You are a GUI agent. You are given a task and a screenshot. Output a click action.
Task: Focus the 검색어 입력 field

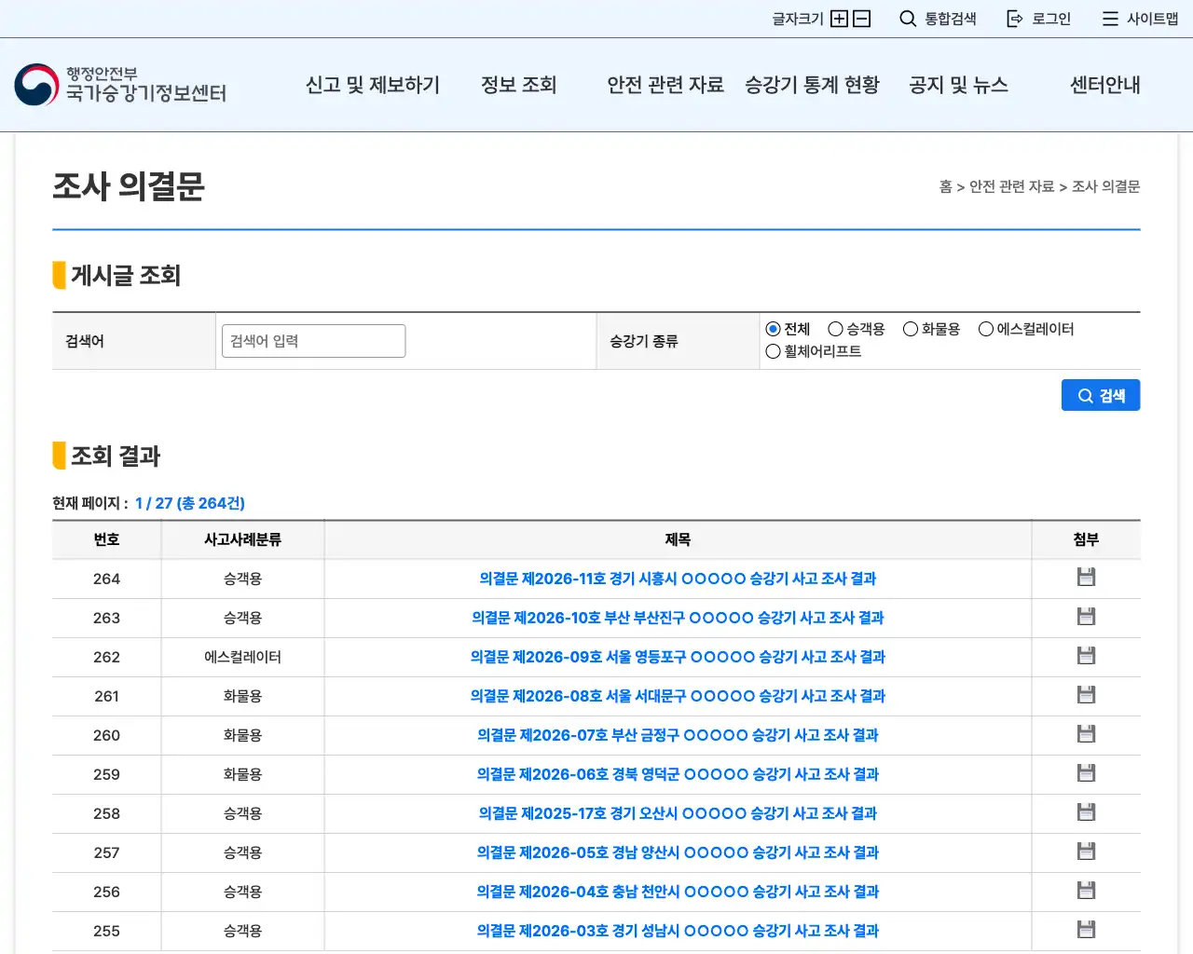313,341
